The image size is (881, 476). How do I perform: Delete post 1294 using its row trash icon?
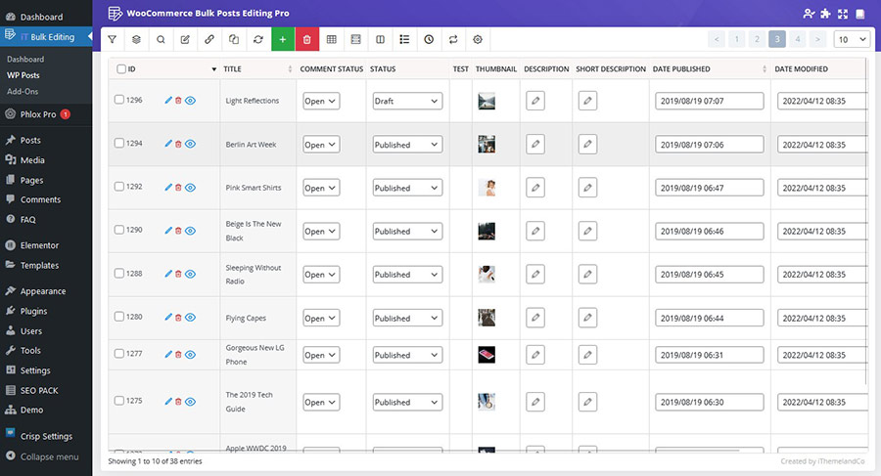(178, 144)
